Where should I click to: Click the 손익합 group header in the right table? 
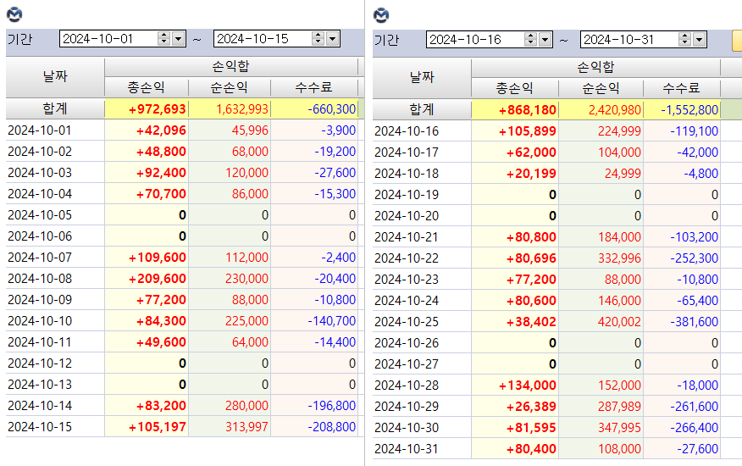[x=595, y=67]
